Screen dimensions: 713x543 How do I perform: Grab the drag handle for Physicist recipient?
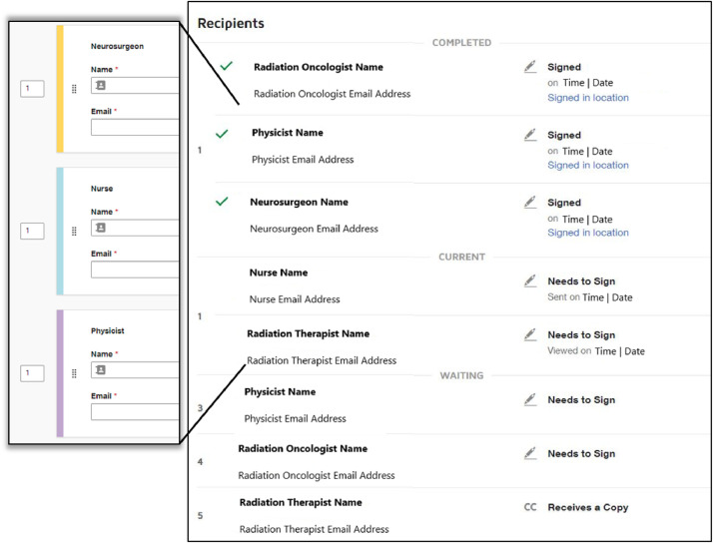point(75,373)
